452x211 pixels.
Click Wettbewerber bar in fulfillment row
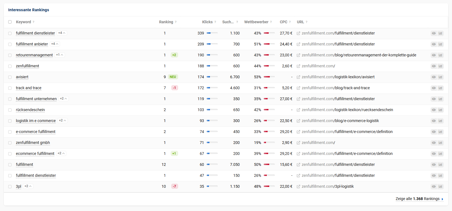(x=269, y=164)
